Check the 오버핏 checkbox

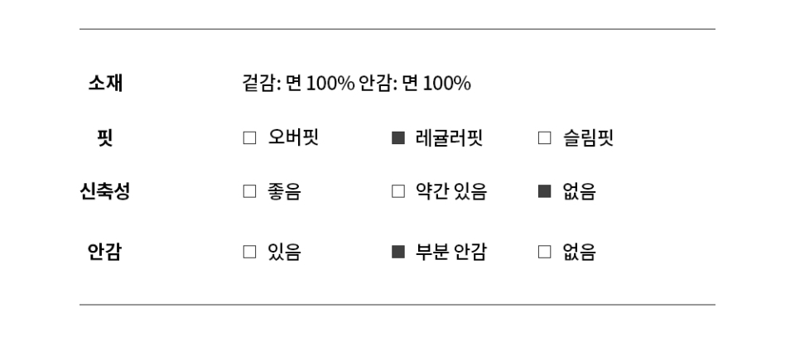click(x=249, y=138)
